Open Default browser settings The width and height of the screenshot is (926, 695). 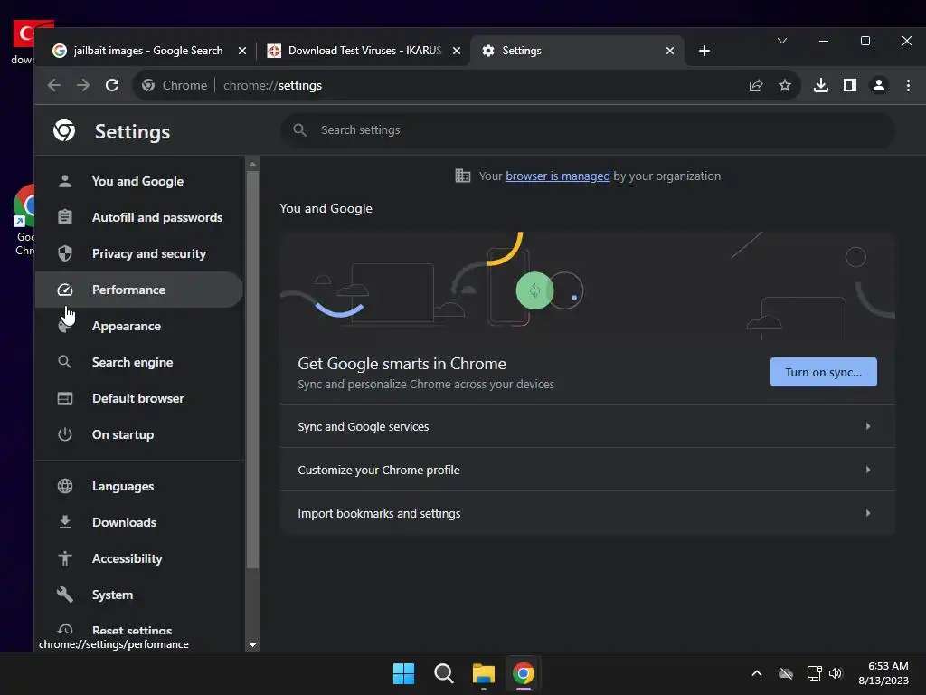pos(138,398)
